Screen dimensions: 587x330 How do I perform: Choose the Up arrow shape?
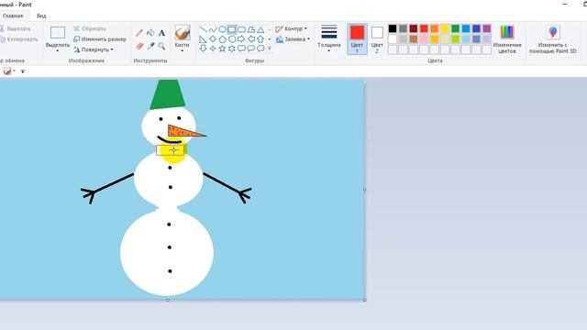(x=260, y=38)
